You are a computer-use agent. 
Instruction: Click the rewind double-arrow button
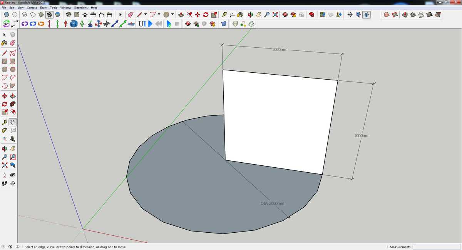[159, 24]
